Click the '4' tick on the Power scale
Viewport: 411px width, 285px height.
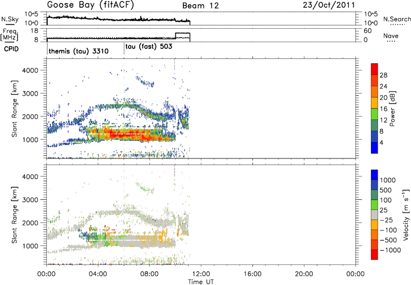381,142
